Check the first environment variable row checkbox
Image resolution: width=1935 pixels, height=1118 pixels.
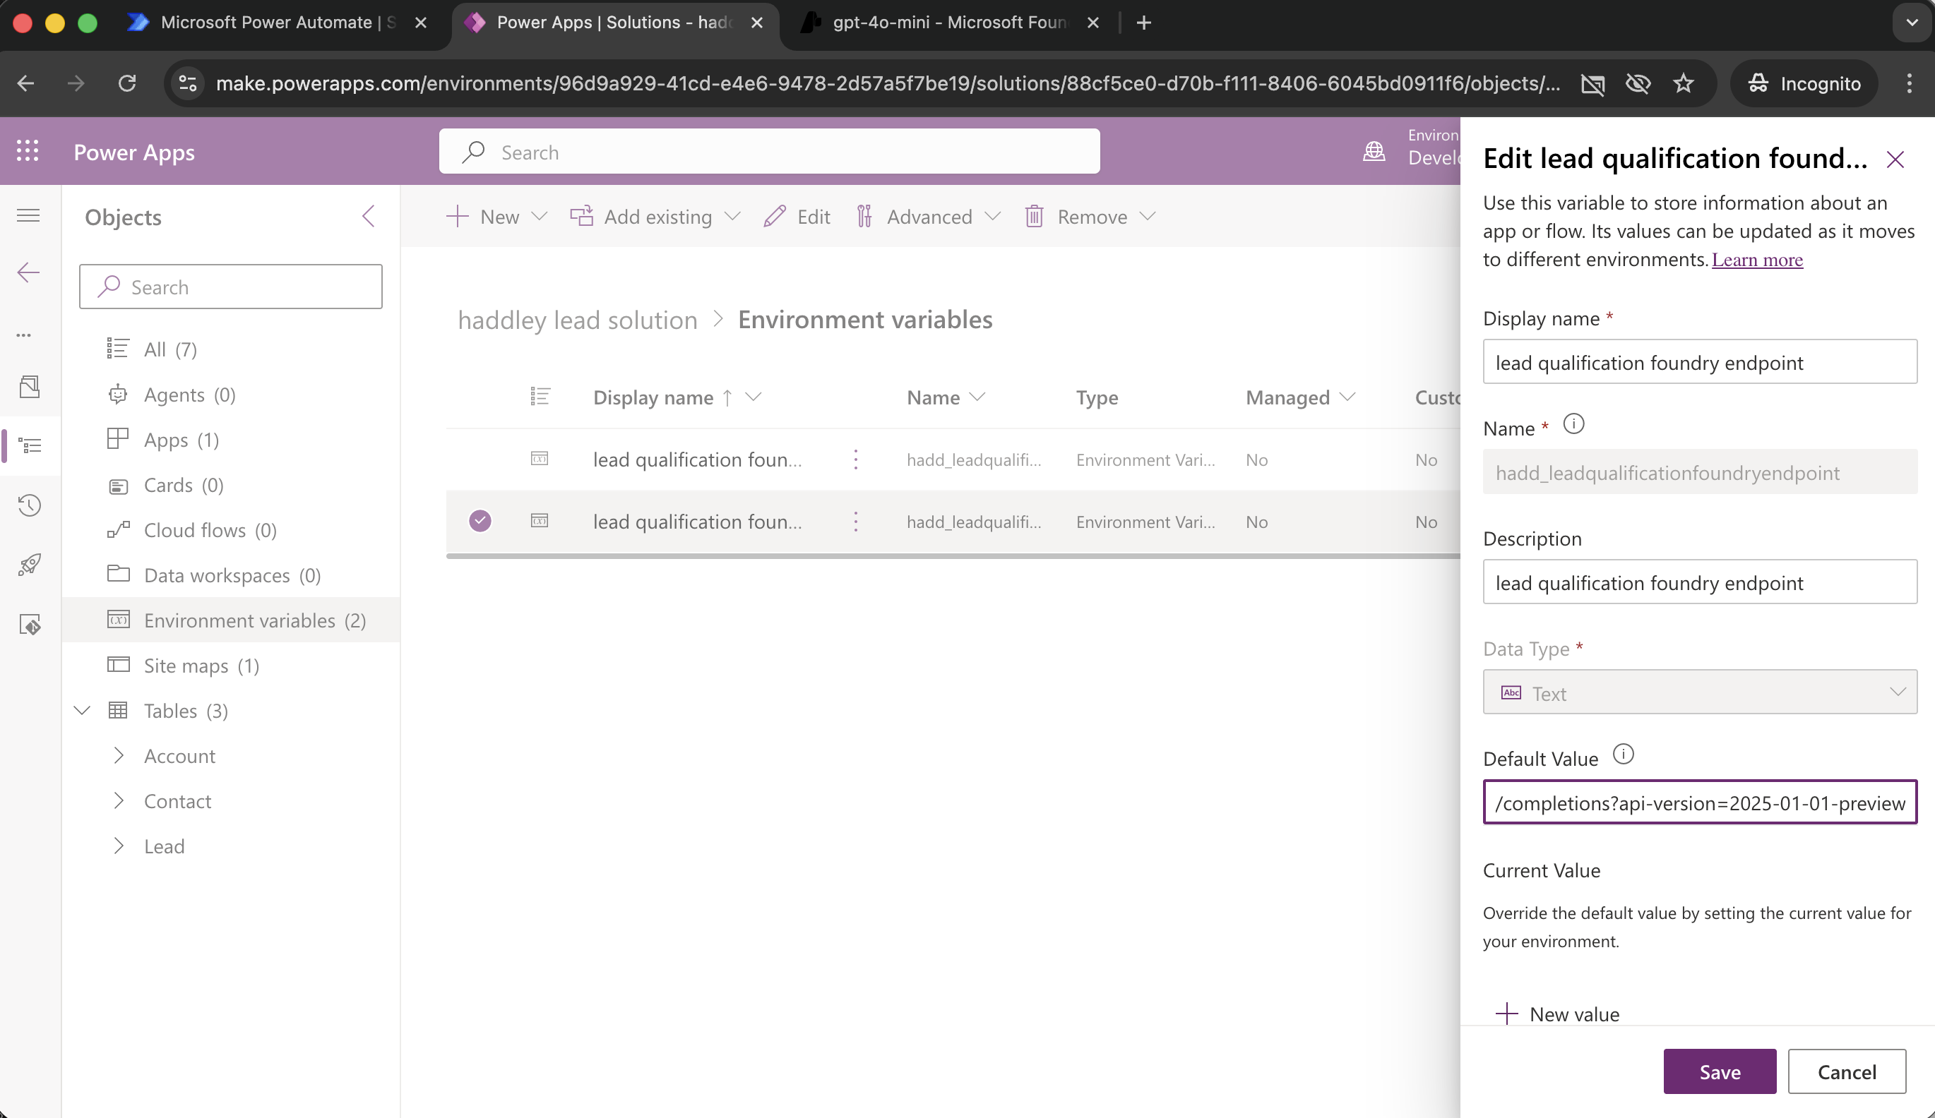(x=480, y=459)
